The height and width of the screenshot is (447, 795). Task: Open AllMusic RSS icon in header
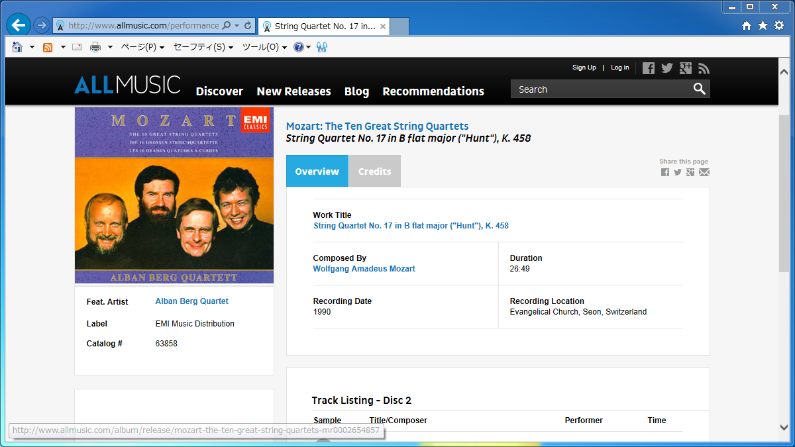click(x=704, y=68)
